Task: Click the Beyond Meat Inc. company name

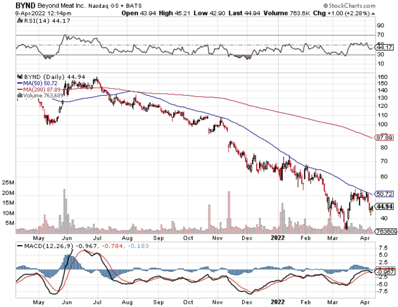Action: pyautogui.click(x=62, y=6)
